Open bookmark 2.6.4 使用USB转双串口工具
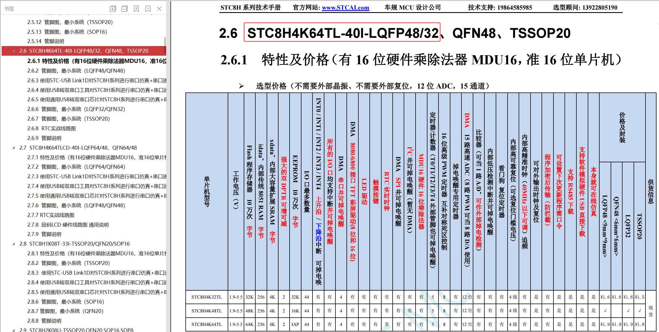This screenshot has height=332, width=659. (97, 90)
